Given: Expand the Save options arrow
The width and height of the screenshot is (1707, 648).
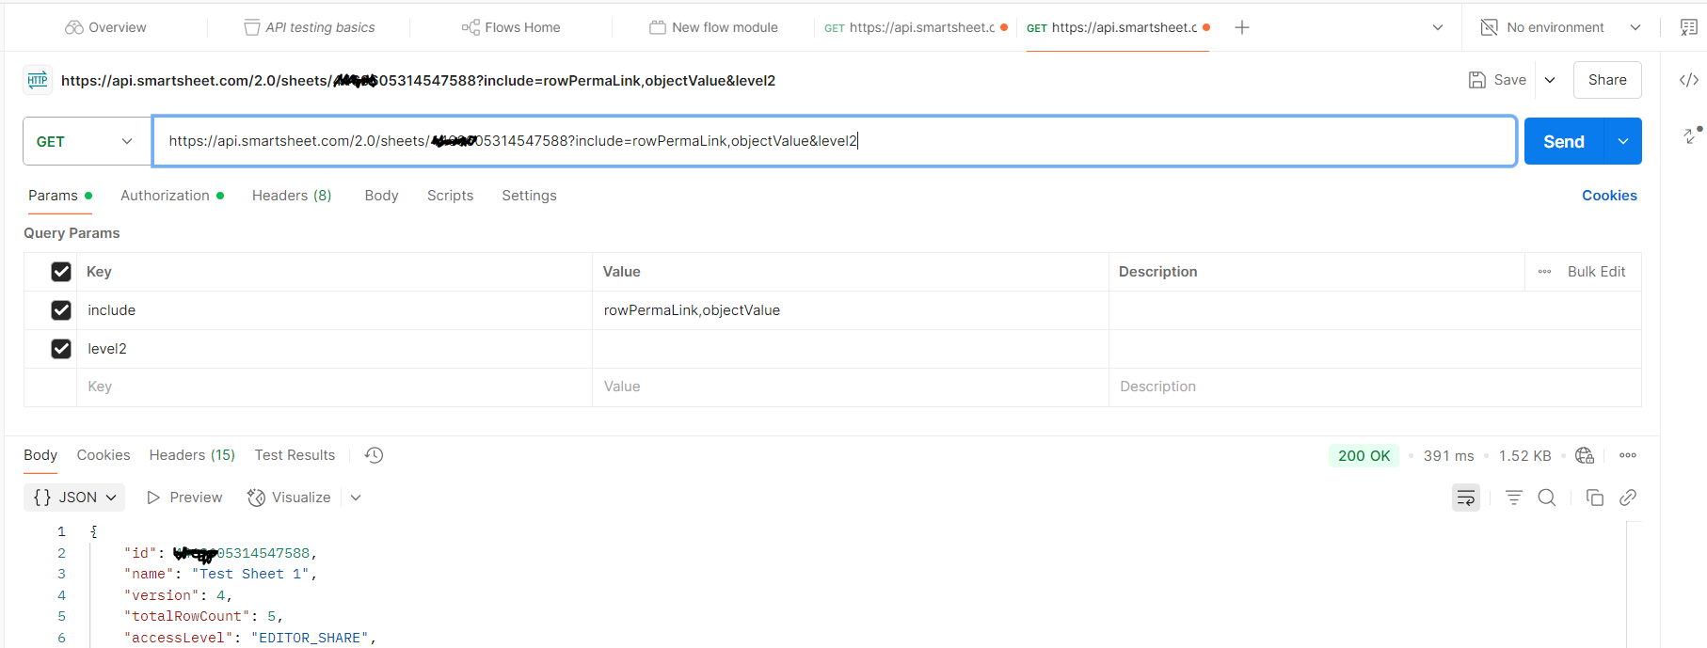Looking at the screenshot, I should [x=1550, y=80].
